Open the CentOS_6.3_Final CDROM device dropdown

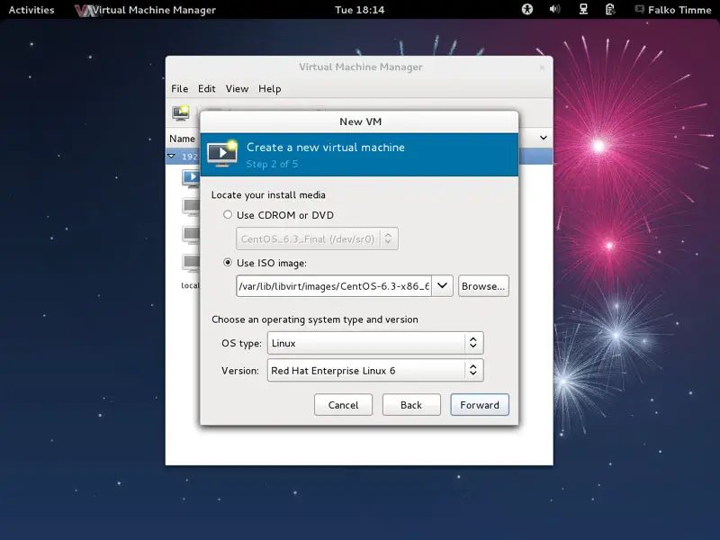click(317, 238)
